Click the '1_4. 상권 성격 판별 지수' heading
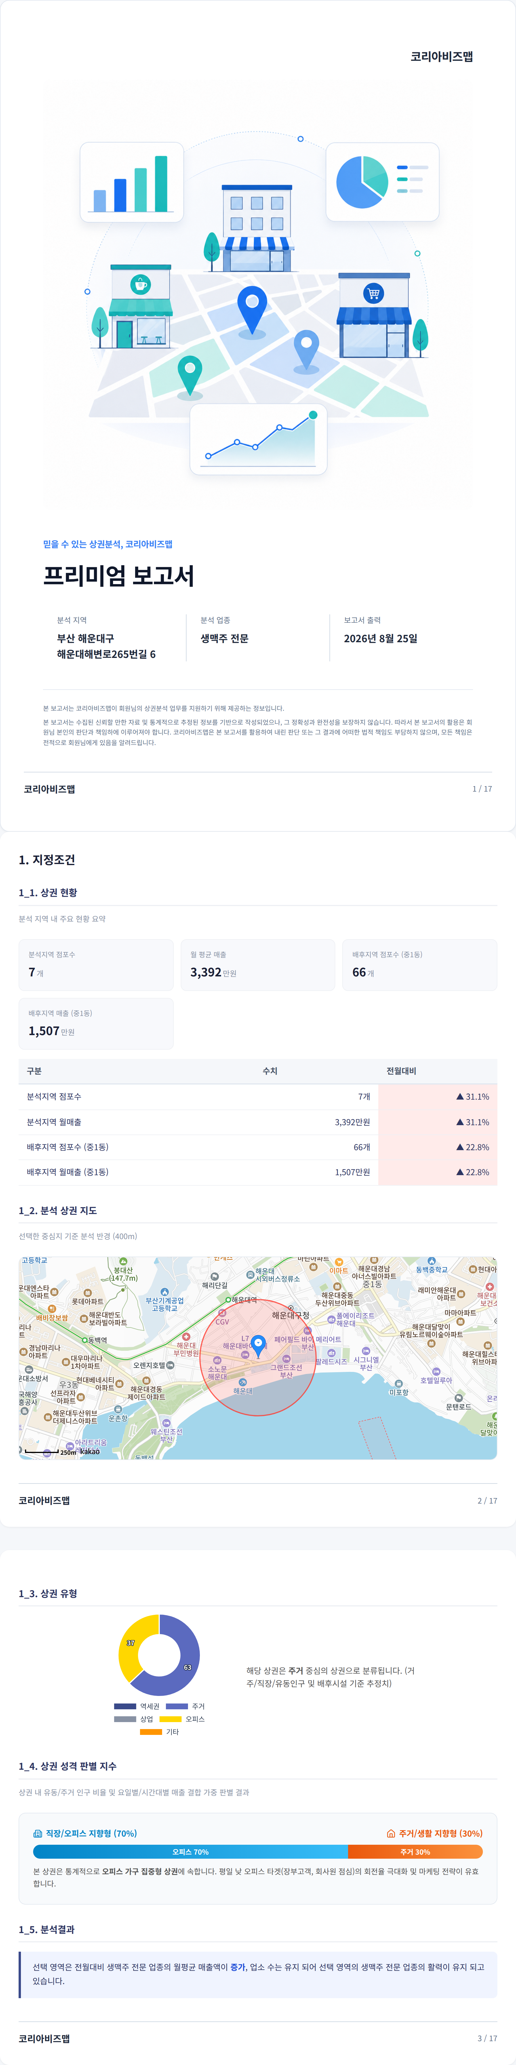The width and height of the screenshot is (516, 2065). pos(68,1766)
